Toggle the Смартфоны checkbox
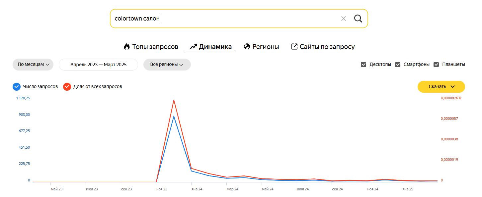Viewport: 482px width, 197px height. click(x=398, y=65)
